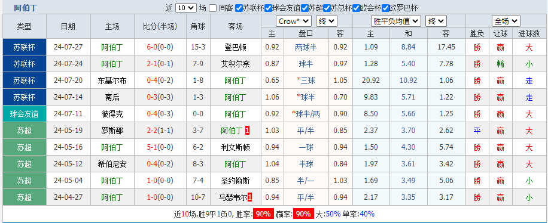Image resolution: width=548 pixels, height=223 pixels.
Task: Open the 0-4(0-3) score at 彼得克
Action: (160, 114)
